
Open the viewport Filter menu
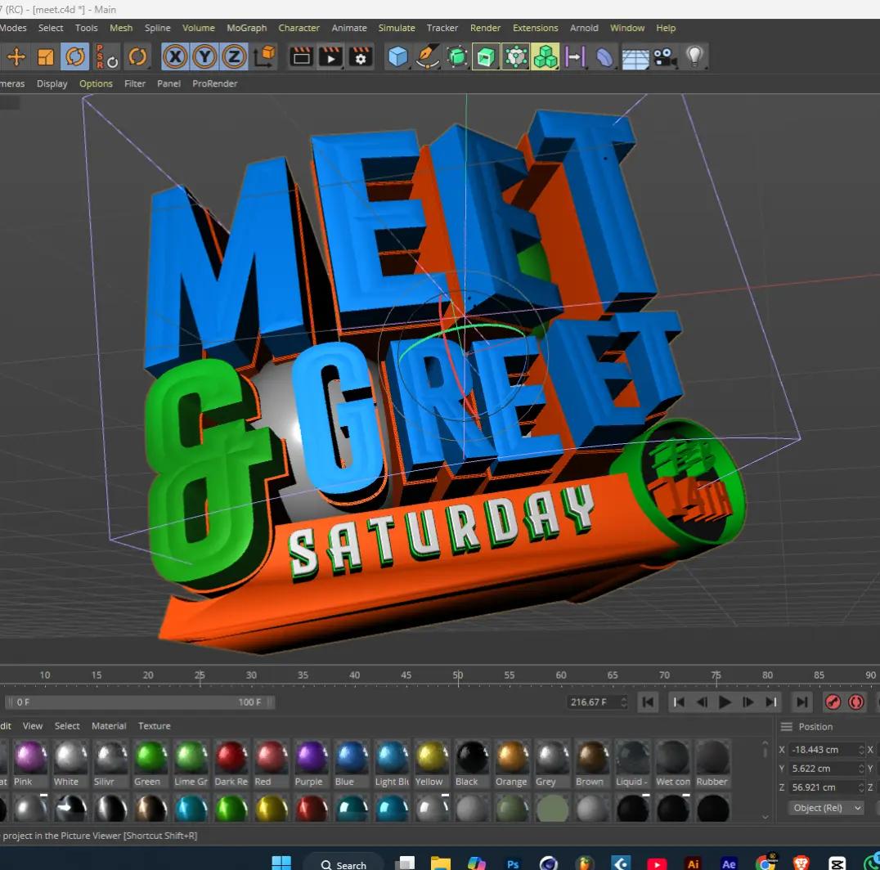pyautogui.click(x=135, y=83)
